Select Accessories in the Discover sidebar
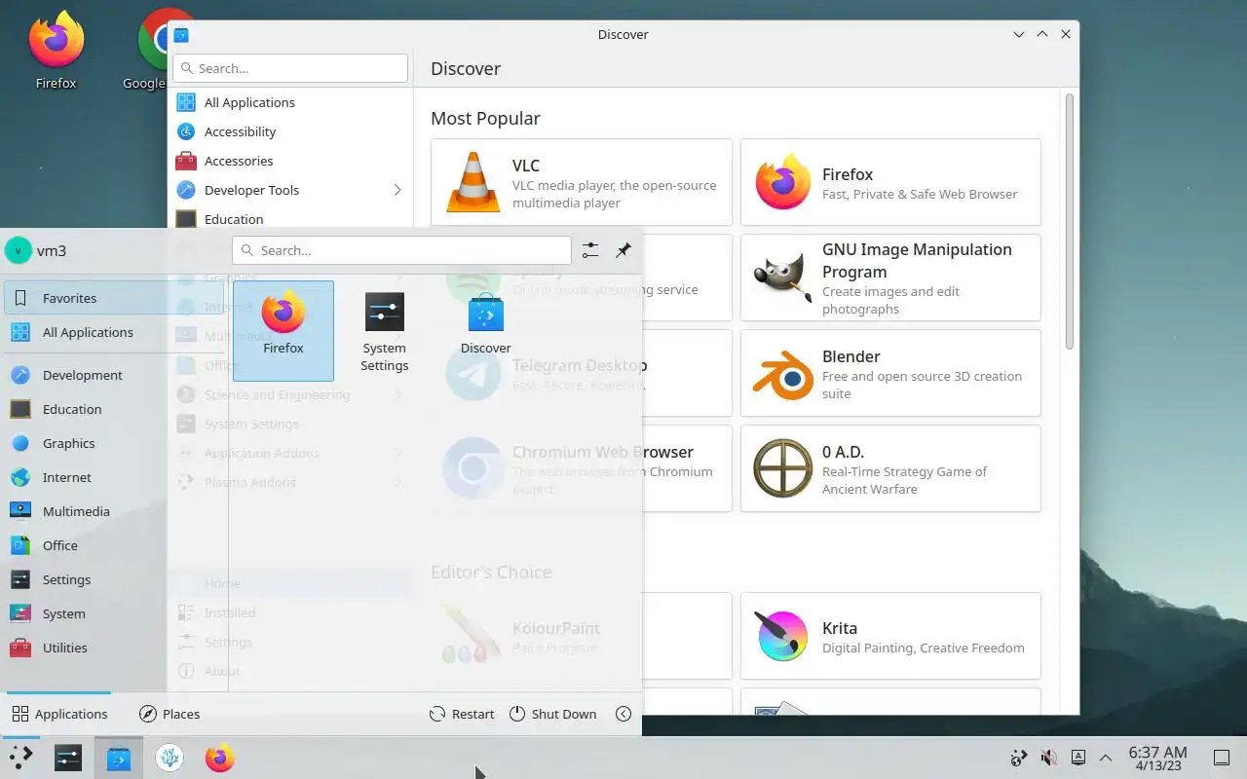 point(290,161)
